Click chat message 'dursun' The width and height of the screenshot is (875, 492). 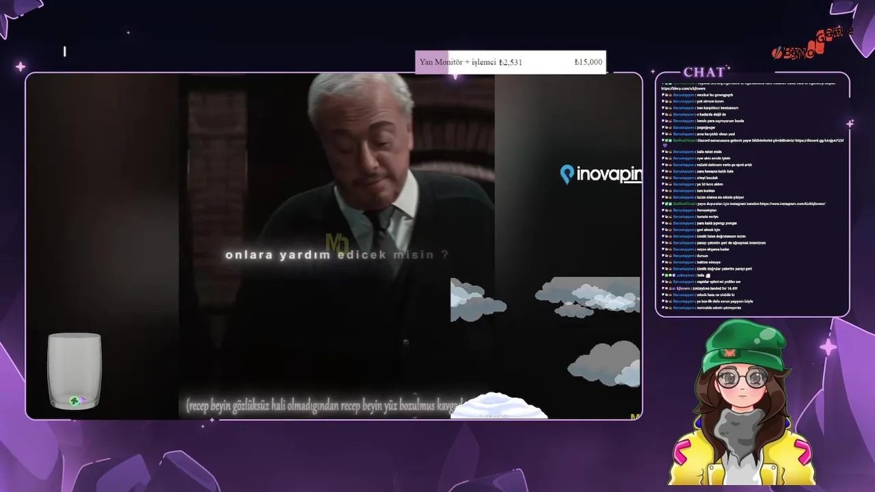click(x=703, y=256)
